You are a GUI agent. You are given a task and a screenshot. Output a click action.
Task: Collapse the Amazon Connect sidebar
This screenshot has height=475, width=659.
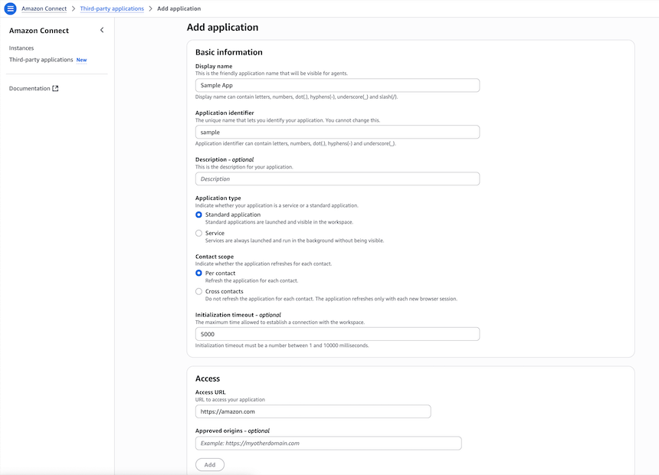tap(100, 30)
